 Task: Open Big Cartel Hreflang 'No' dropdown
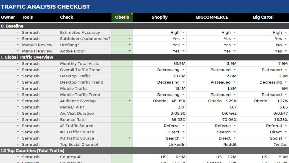coord(285,45)
